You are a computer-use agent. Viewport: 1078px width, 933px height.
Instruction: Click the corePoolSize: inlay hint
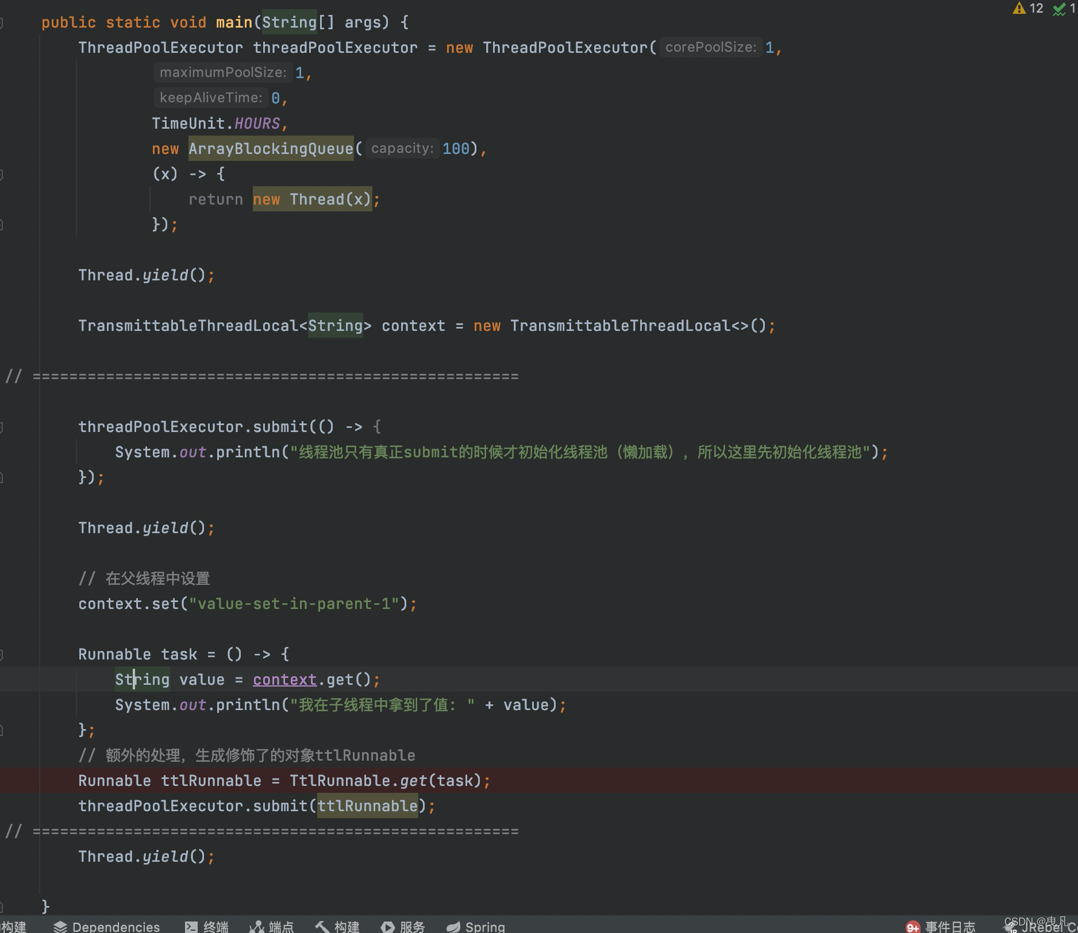[711, 47]
